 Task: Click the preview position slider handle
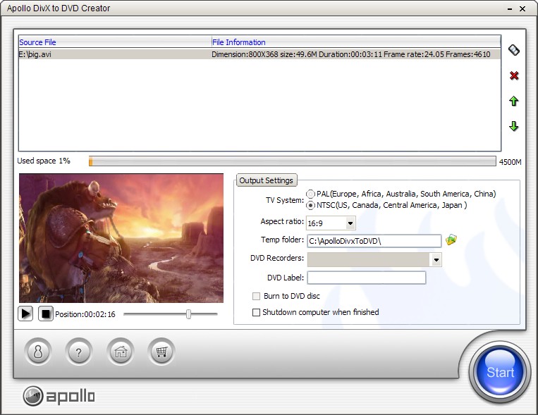tap(188, 314)
